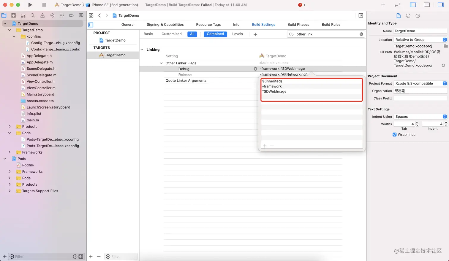
Task: Click the build settings search field
Action: [x=325, y=34]
